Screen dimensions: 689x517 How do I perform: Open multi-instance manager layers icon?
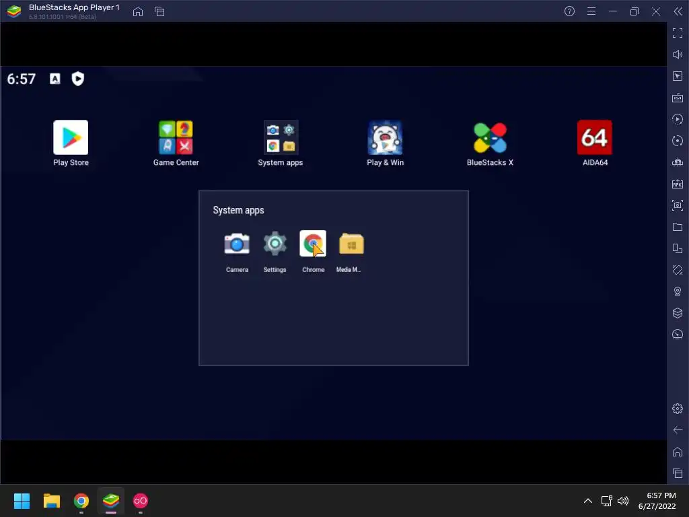click(x=678, y=313)
